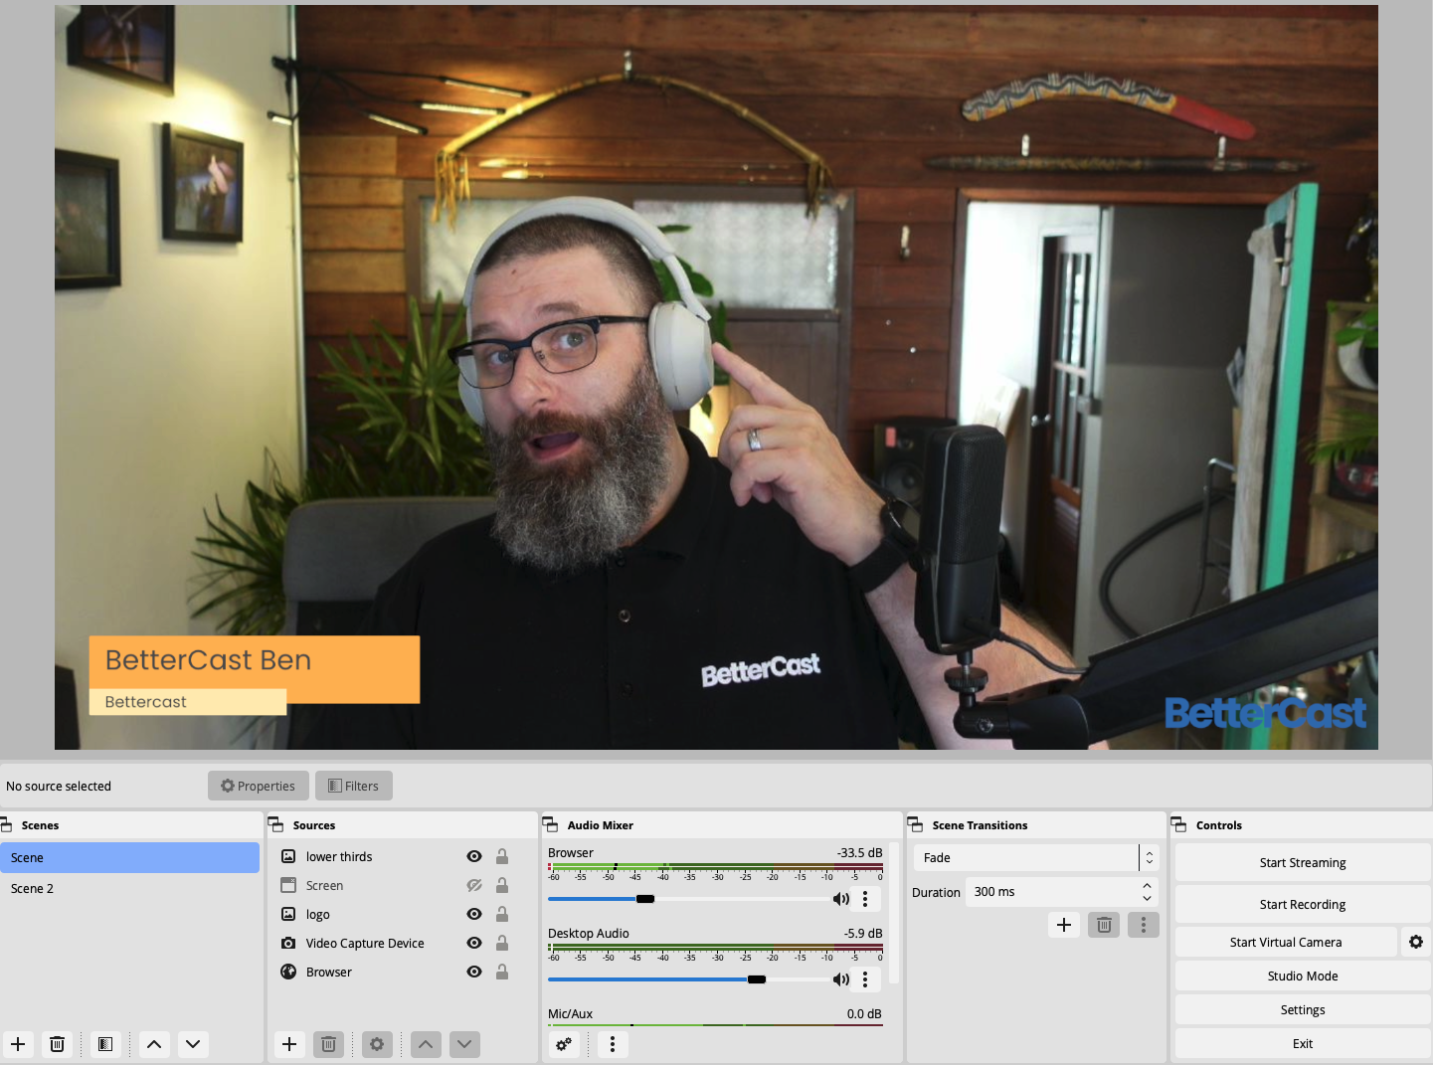Open Desktop Audio options three dots
This screenshot has height=1065, width=1433.
coord(865,979)
